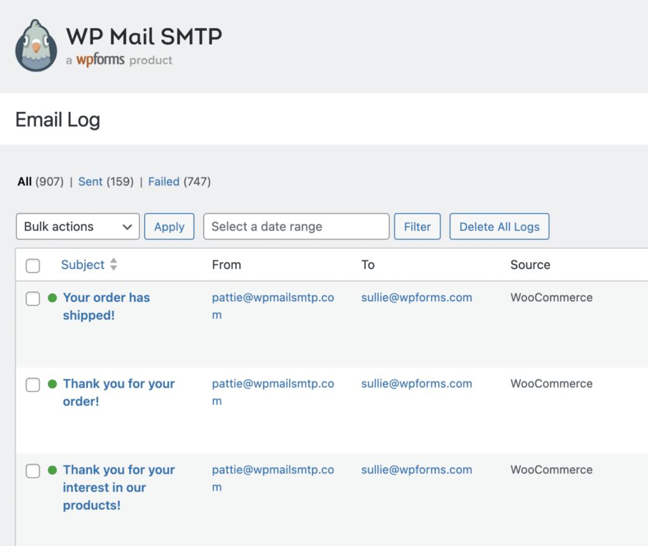Click From address in 'Thank you for your order!' row
This screenshot has height=546, width=648.
273,392
